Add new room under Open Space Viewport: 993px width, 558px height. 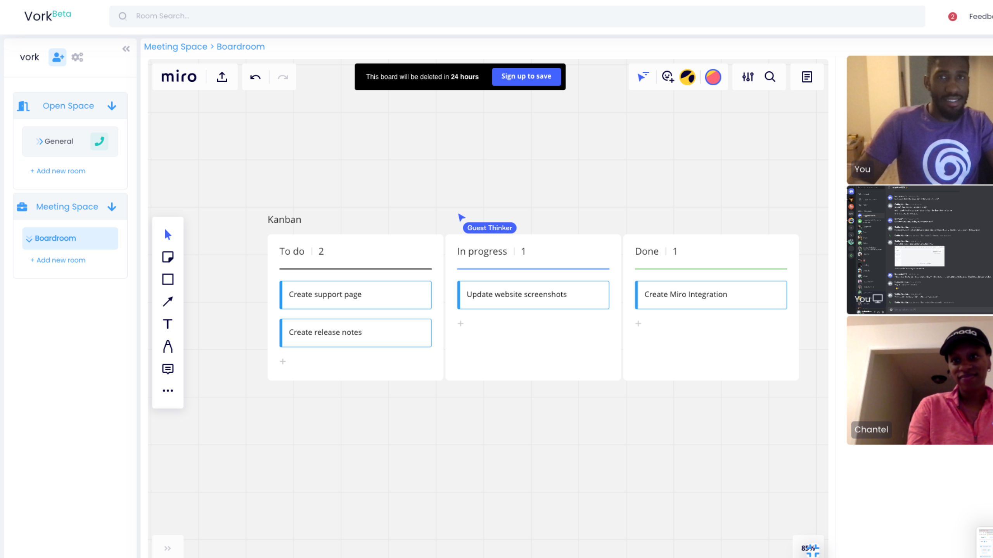[x=58, y=171]
